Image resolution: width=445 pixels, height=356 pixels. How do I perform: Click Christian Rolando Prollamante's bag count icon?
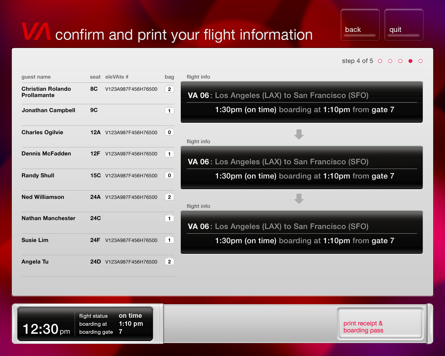[x=169, y=89]
